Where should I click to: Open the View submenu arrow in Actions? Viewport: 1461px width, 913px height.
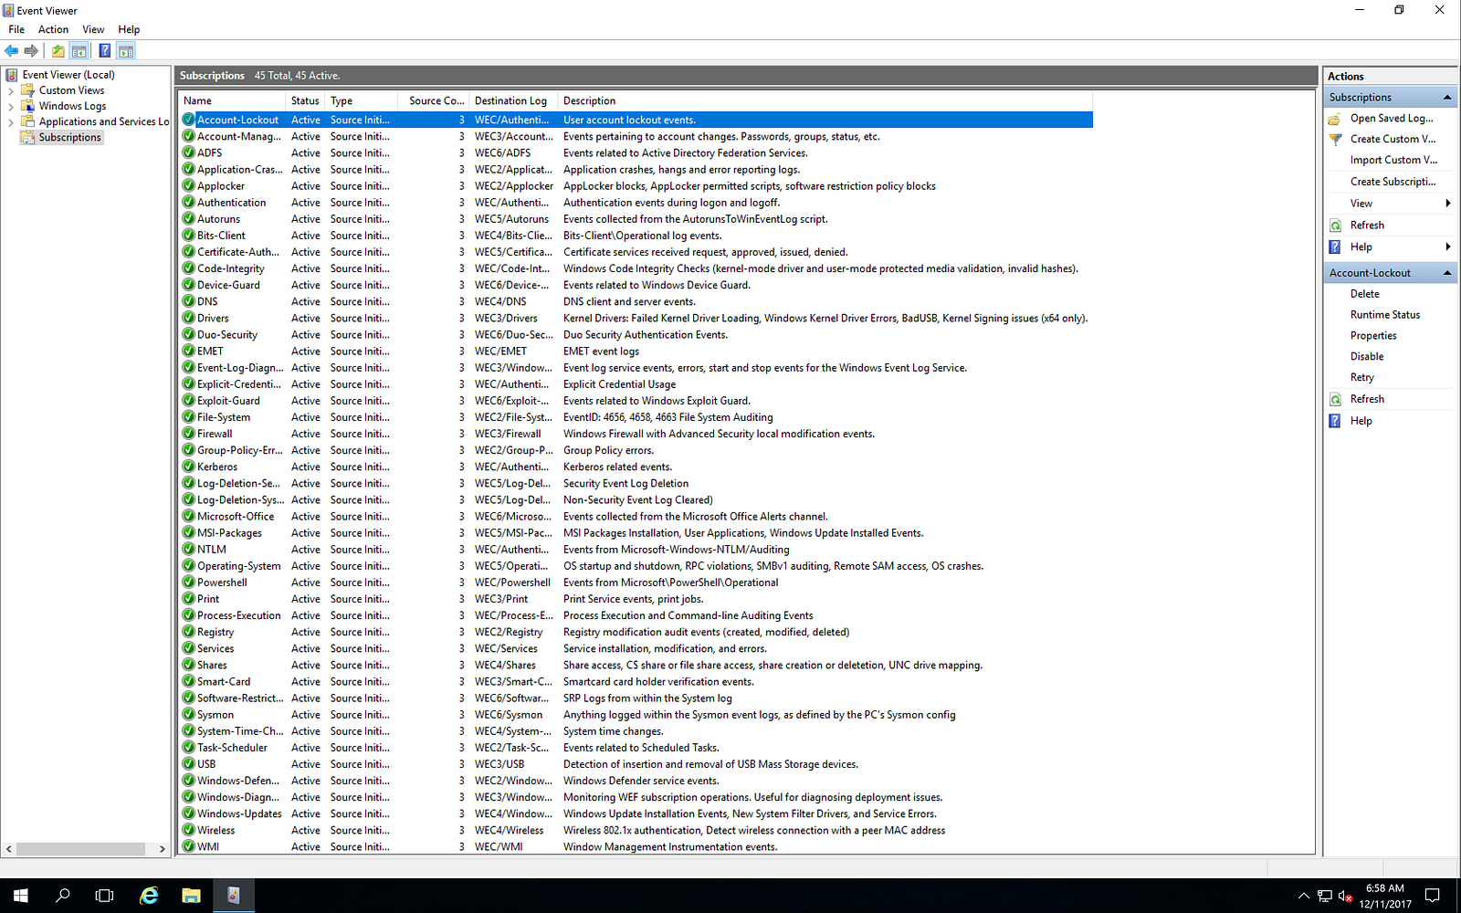pos(1448,204)
